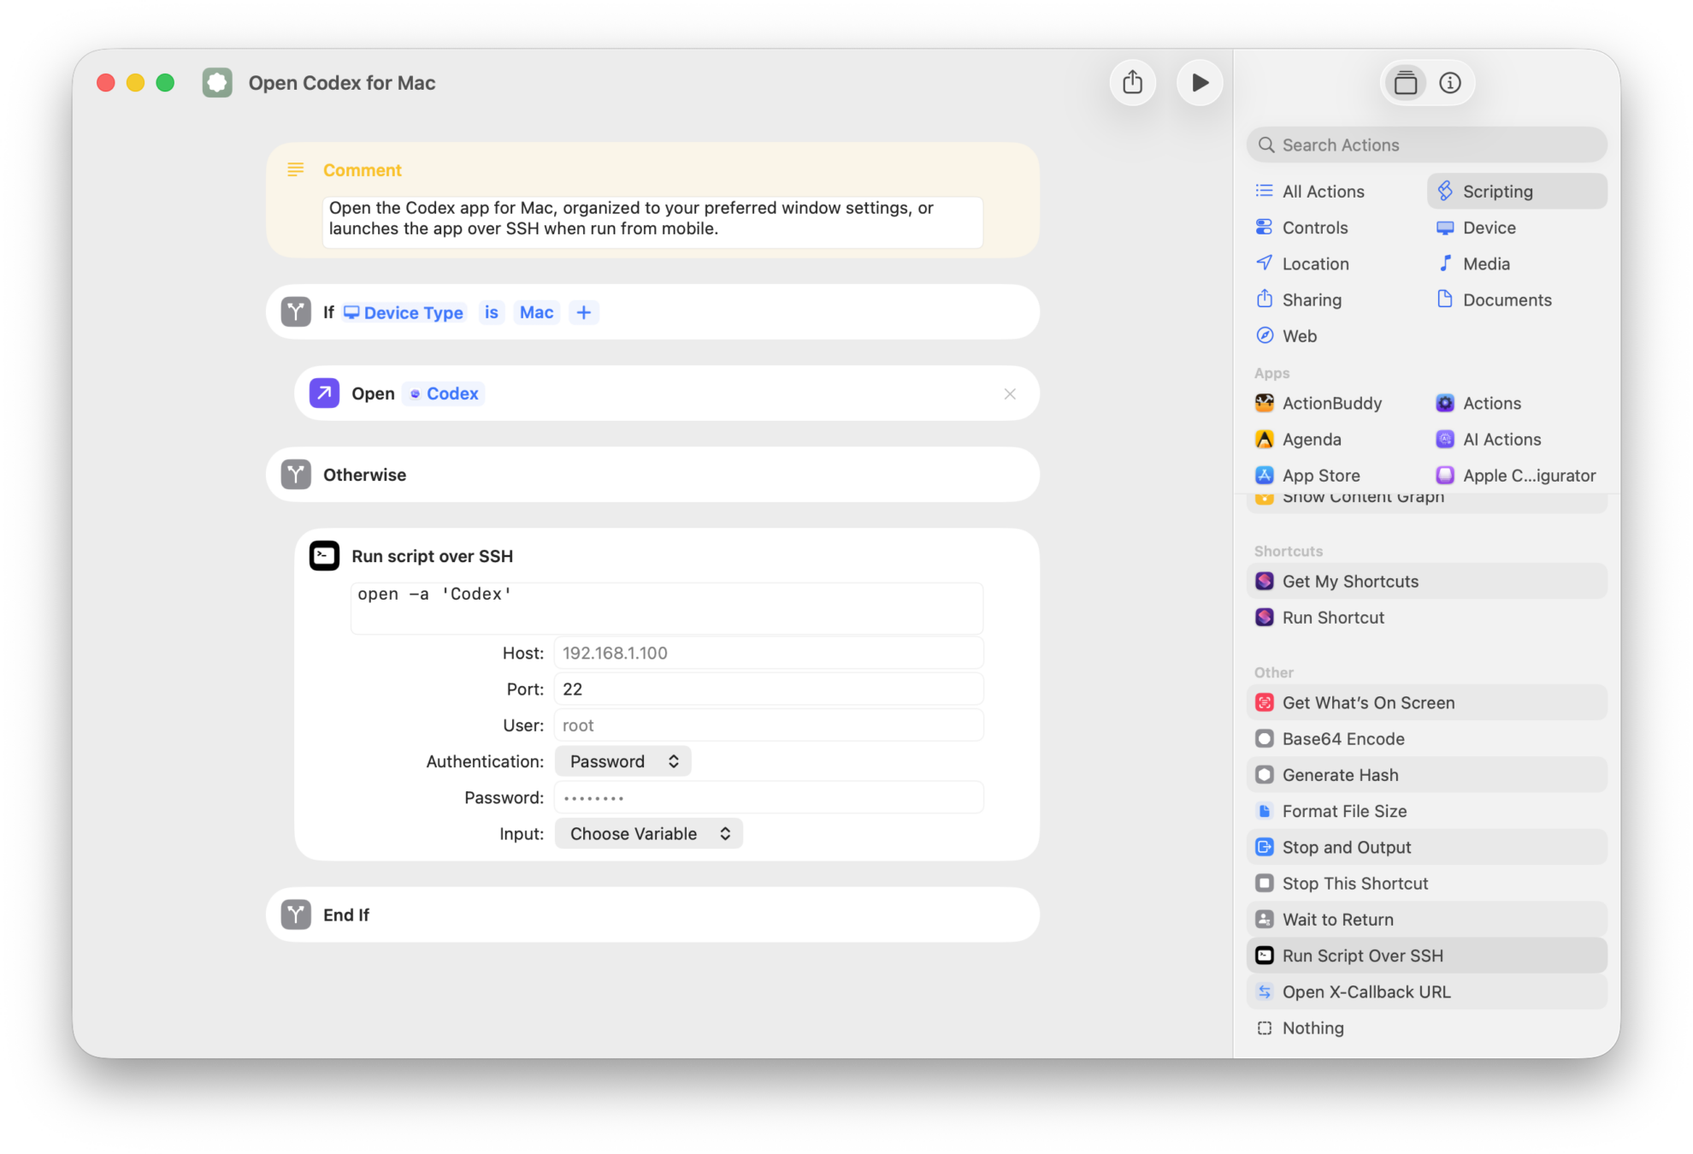Run the shortcut with the play button
Screen dimensions: 1693x1154
tap(1200, 83)
